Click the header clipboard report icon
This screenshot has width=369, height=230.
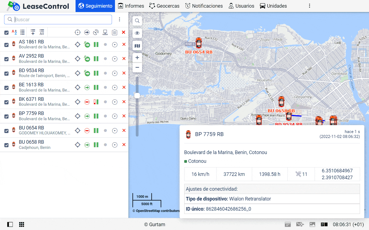114,33
